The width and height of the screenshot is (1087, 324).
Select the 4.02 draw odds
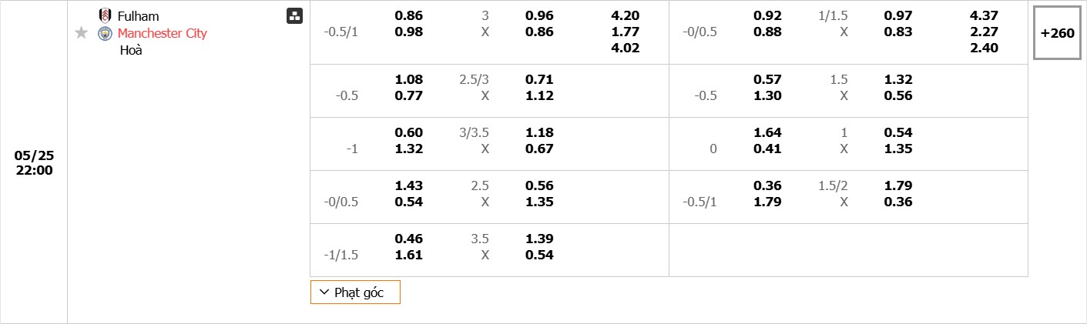pos(625,48)
